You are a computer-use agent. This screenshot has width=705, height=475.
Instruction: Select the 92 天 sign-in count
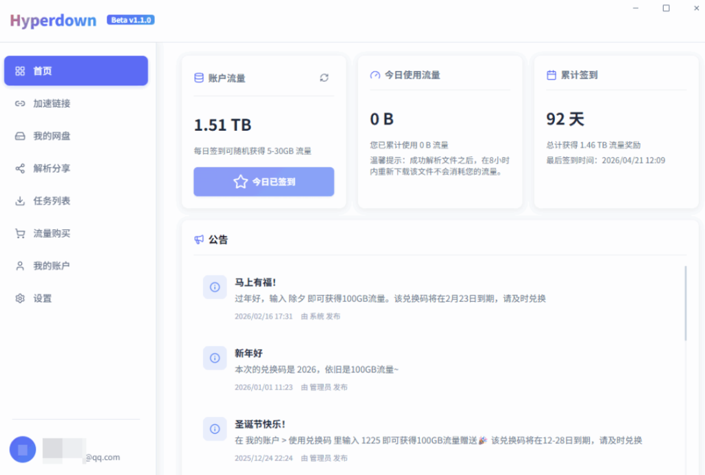pos(565,119)
